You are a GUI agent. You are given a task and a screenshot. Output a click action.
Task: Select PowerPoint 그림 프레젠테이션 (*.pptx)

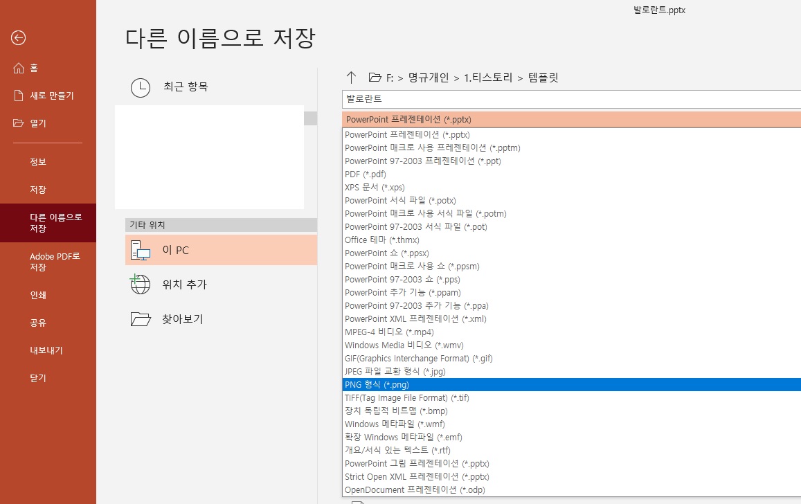[572, 464]
